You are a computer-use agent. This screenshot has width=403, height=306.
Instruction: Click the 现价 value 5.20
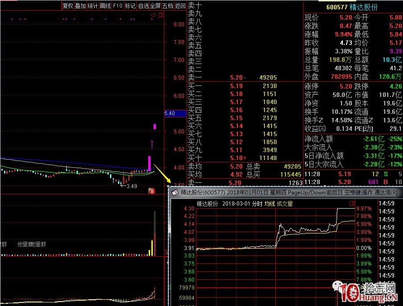click(346, 17)
